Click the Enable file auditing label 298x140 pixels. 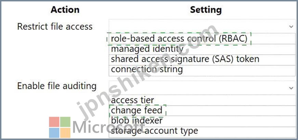(57, 86)
